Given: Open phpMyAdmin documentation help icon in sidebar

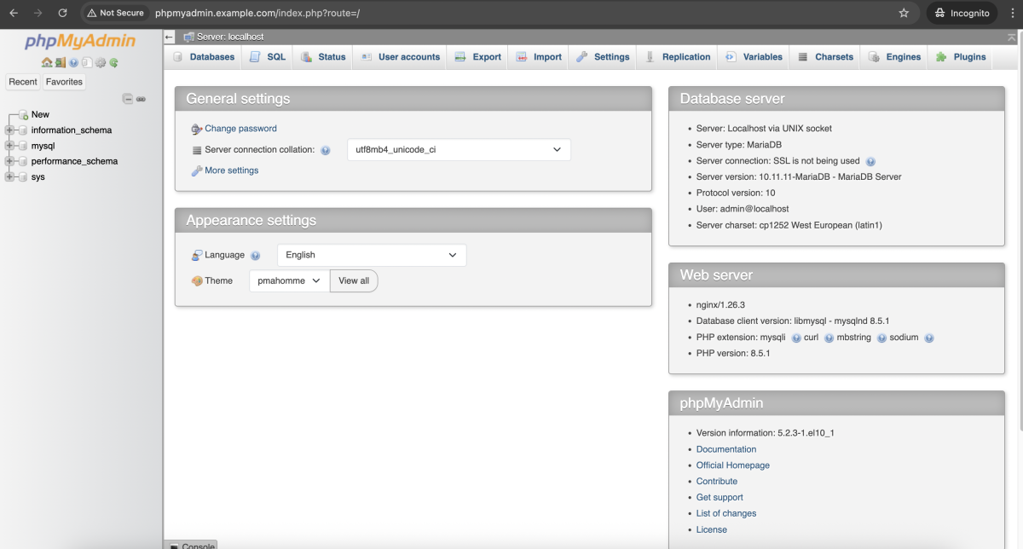Looking at the screenshot, I should pos(74,63).
